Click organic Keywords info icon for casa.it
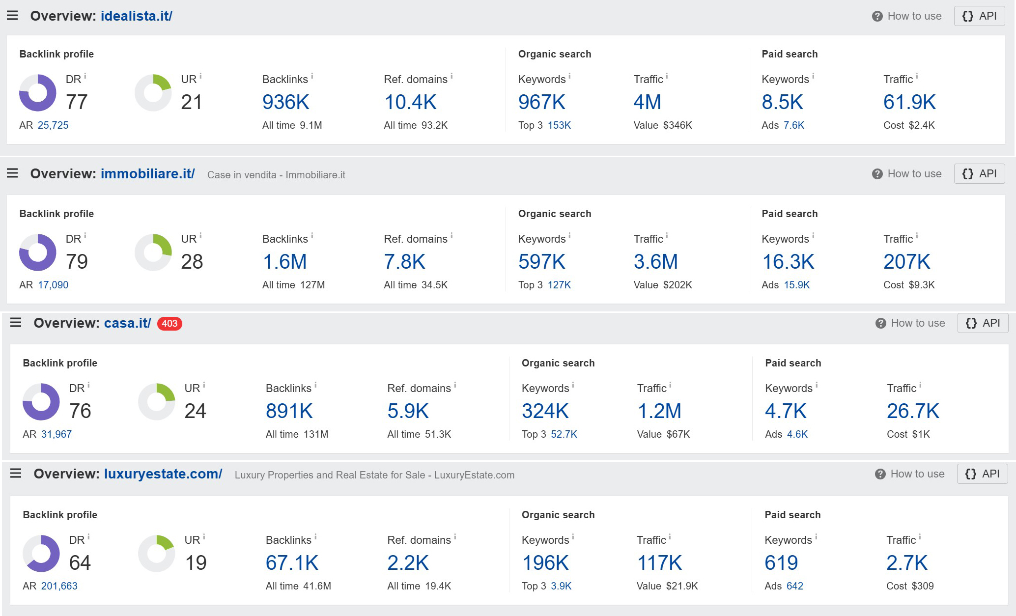Screen dimensions: 1016x616 [573, 385]
